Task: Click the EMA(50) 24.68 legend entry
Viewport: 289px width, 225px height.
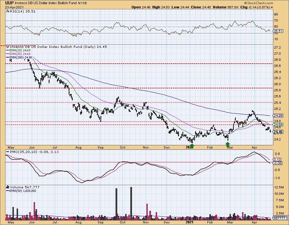Action: pyautogui.click(x=18, y=54)
